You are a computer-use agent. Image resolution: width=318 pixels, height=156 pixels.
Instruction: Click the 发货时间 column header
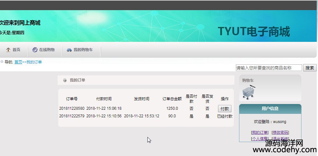pos(142,99)
